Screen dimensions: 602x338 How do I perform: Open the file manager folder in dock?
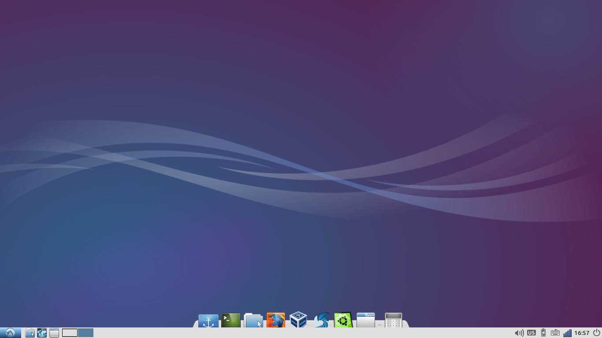[253, 320]
